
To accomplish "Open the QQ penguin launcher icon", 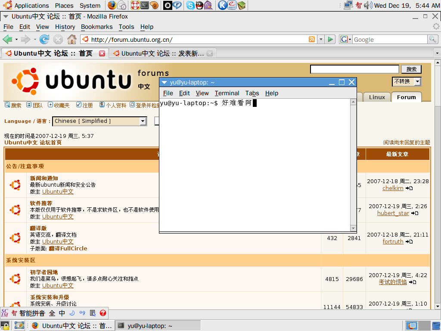I will click(x=199, y=5).
